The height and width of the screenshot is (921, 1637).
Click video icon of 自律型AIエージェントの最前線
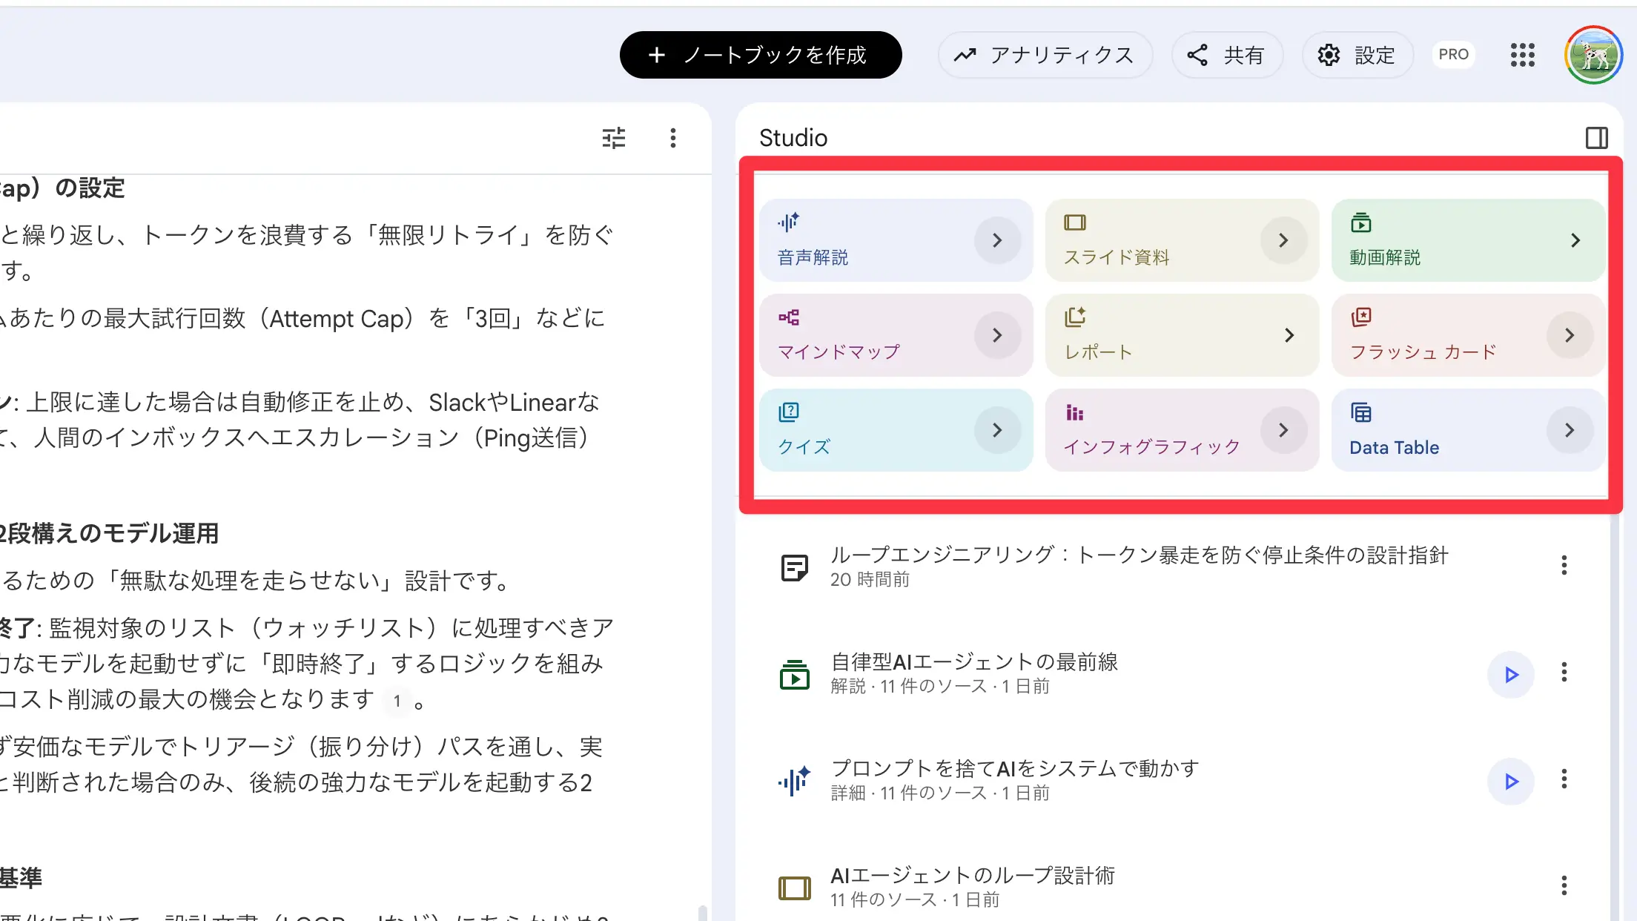click(x=795, y=675)
